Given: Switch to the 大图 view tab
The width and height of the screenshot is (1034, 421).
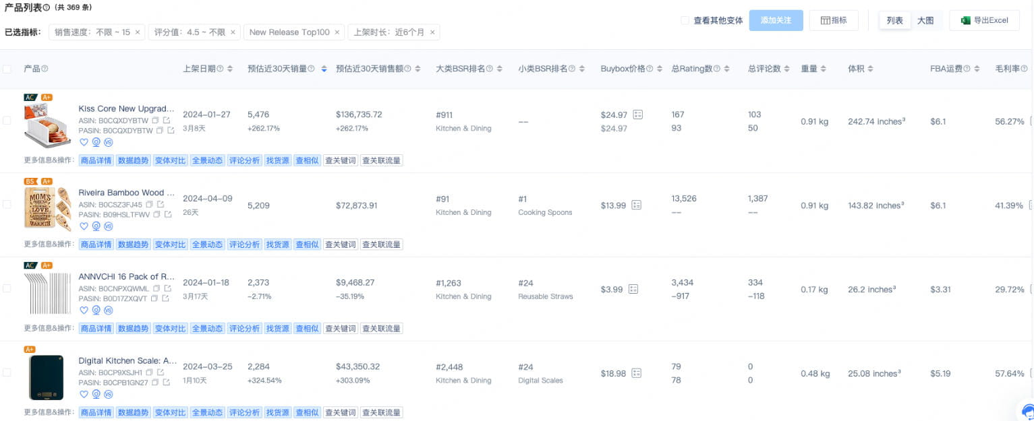Looking at the screenshot, I should click(925, 20).
